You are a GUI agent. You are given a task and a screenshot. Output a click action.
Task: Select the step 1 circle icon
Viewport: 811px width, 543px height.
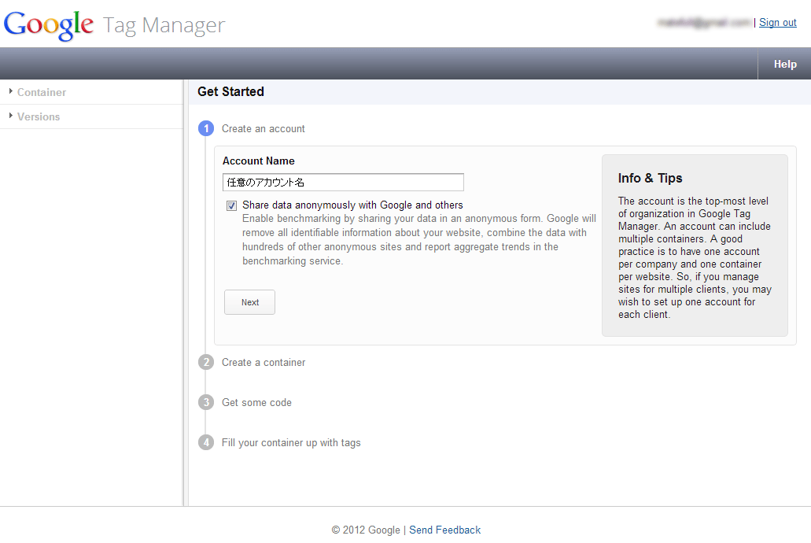tap(206, 128)
